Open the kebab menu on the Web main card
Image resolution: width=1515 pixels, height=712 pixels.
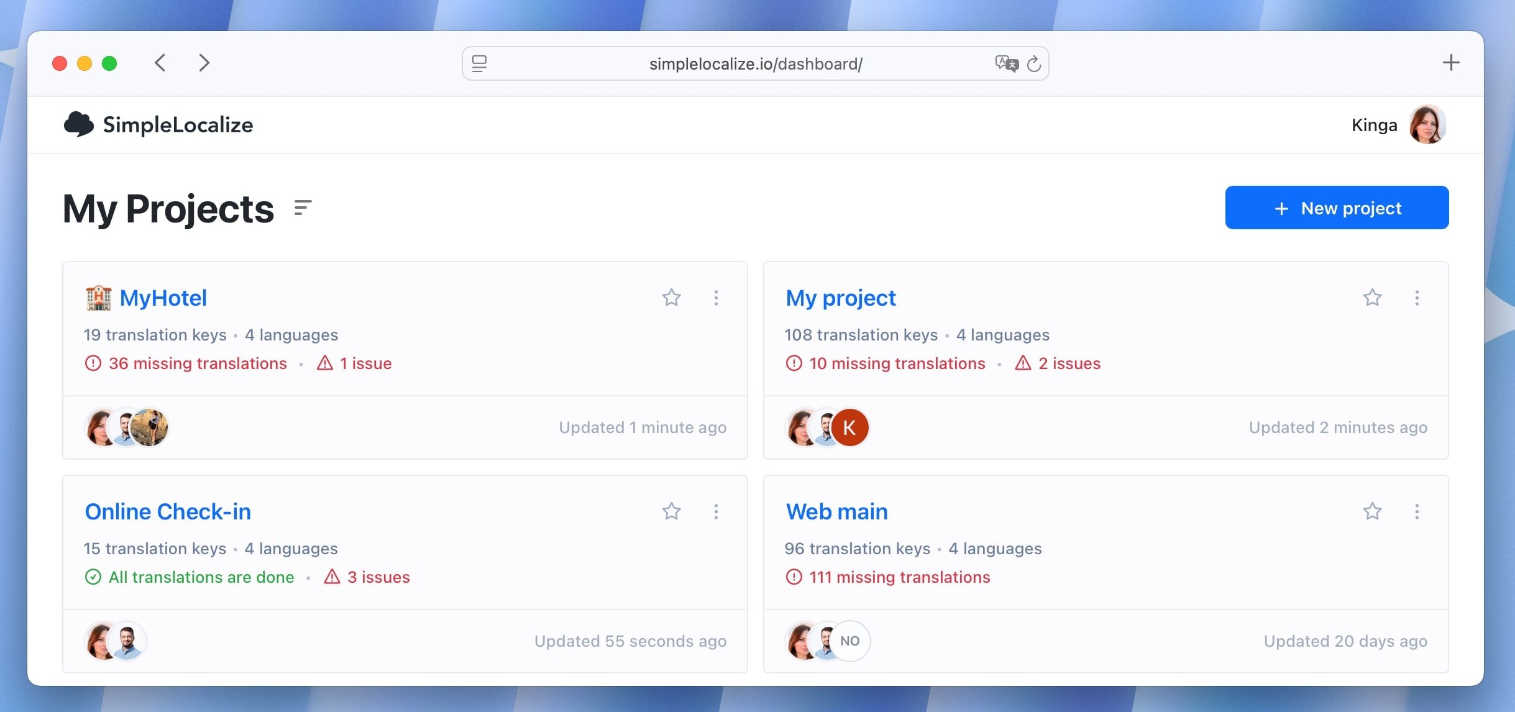(x=1417, y=511)
